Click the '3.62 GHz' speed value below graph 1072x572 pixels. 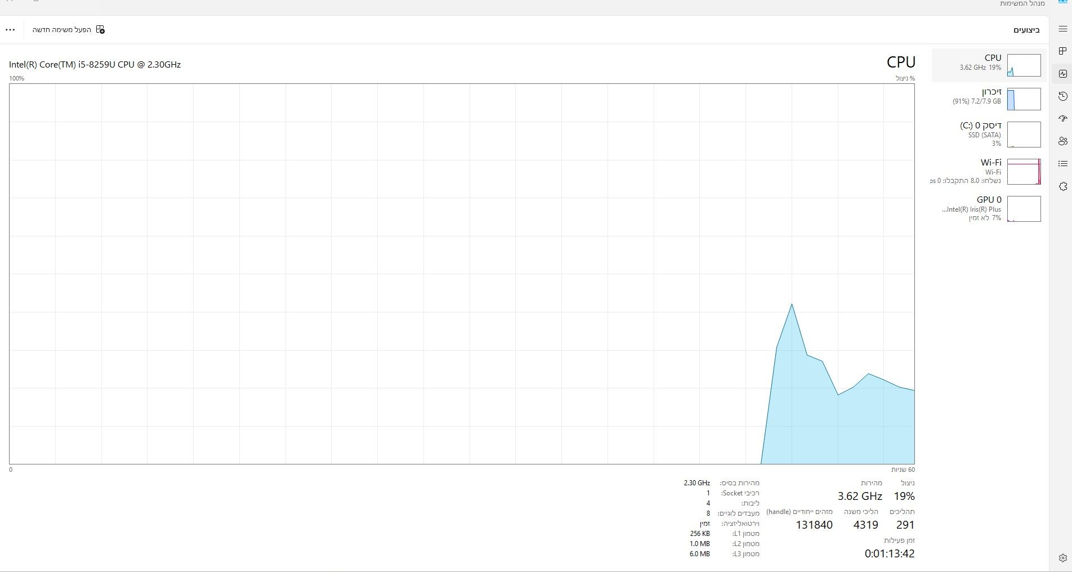click(860, 496)
